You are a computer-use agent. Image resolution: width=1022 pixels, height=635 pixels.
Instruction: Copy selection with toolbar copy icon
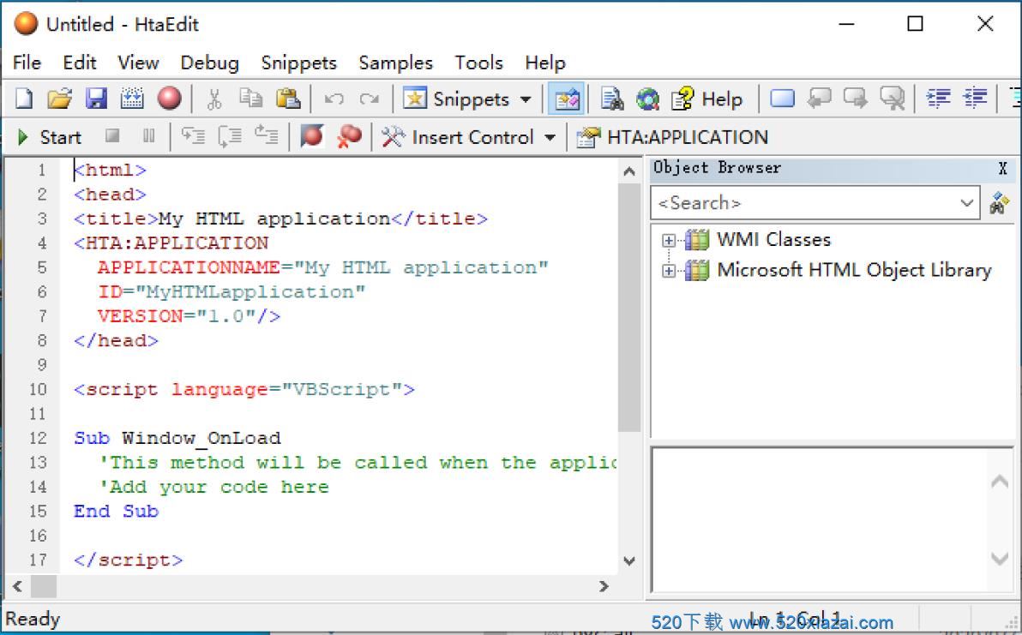pos(250,99)
